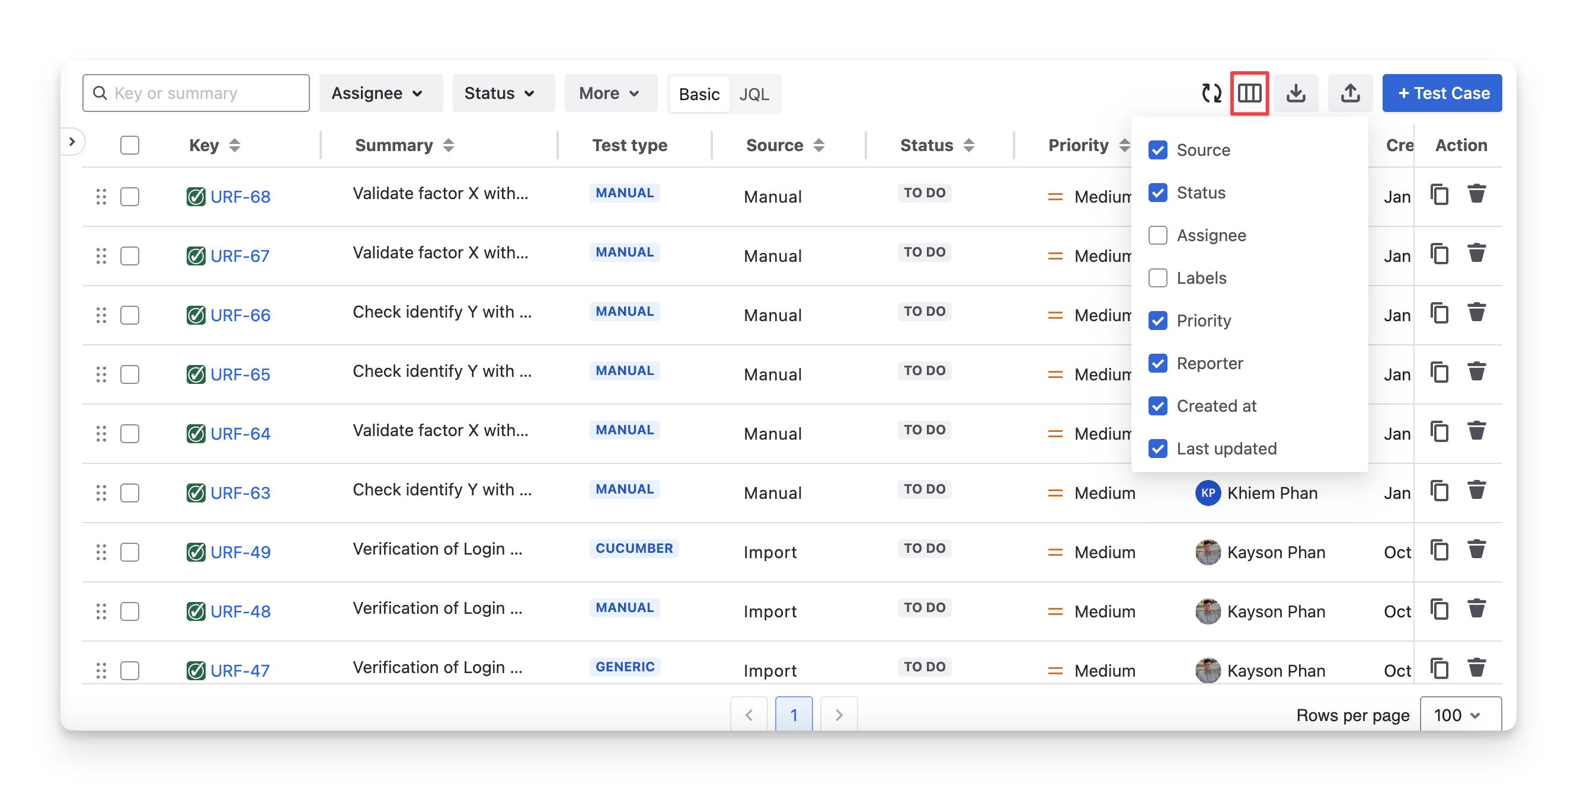Open the column configuration icon
The image size is (1577, 791).
click(x=1249, y=93)
